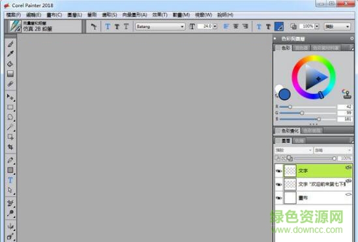Click the layer opacity slider
This screenshot has height=242, width=358.
point(316,159)
